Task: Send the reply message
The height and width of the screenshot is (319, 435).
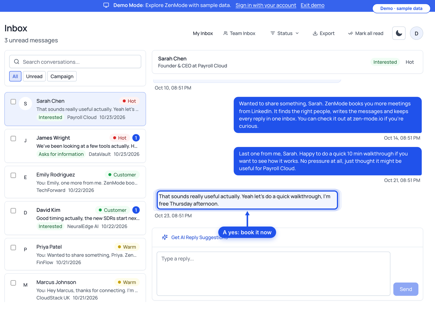Action: [406, 289]
